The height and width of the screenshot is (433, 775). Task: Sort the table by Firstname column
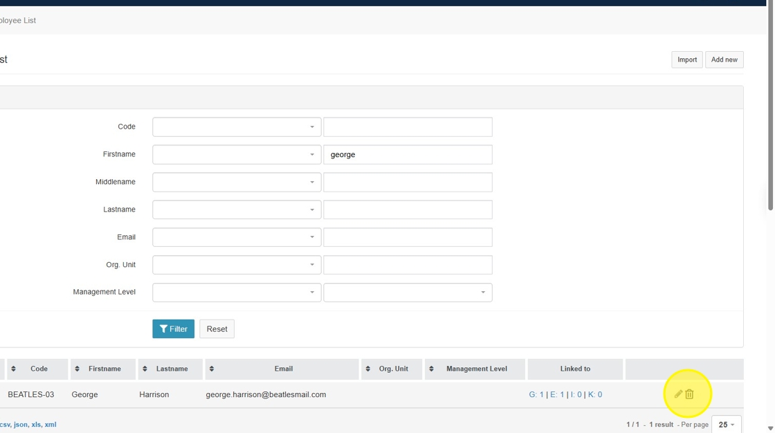[77, 369]
